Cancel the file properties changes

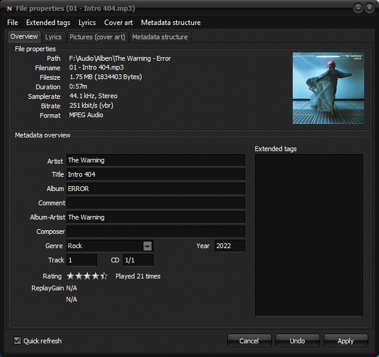pos(249,341)
